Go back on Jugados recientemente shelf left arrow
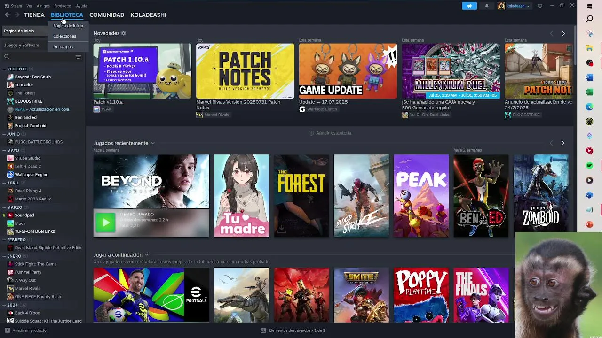The image size is (602, 338). point(552,143)
